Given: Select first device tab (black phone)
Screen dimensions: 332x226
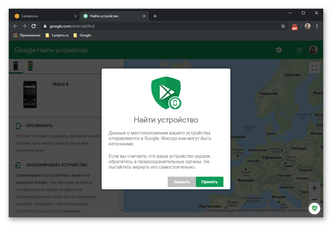Looking at the screenshot, I should 16,66.
